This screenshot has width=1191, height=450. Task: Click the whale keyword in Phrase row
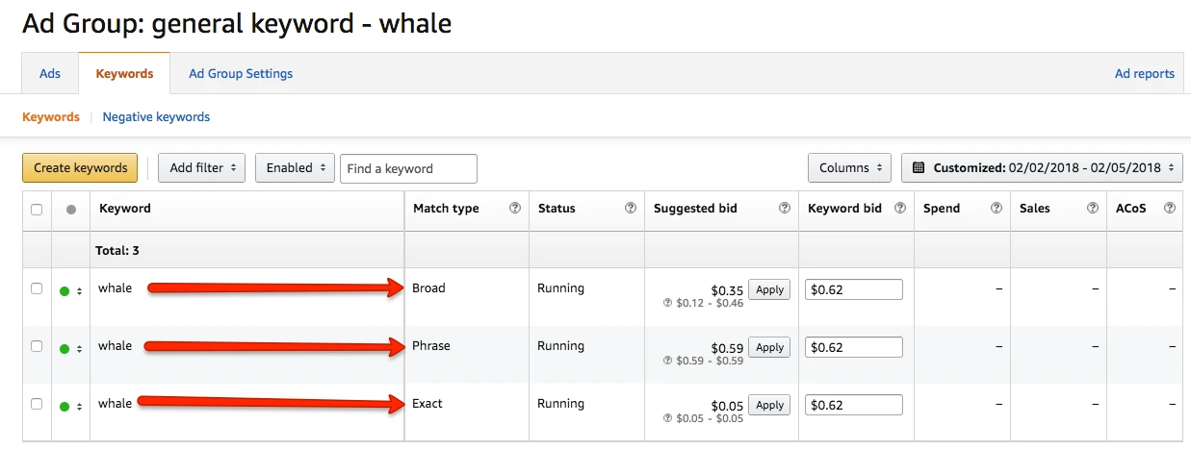point(115,345)
